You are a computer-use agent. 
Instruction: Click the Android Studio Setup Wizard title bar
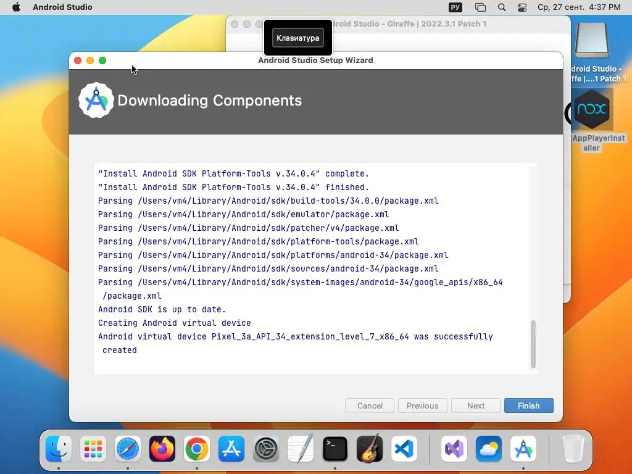[315, 60]
